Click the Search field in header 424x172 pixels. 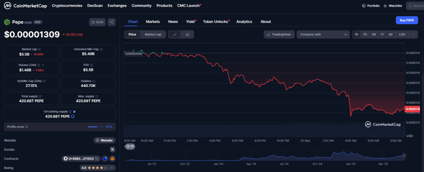pyautogui.click(x=415, y=6)
